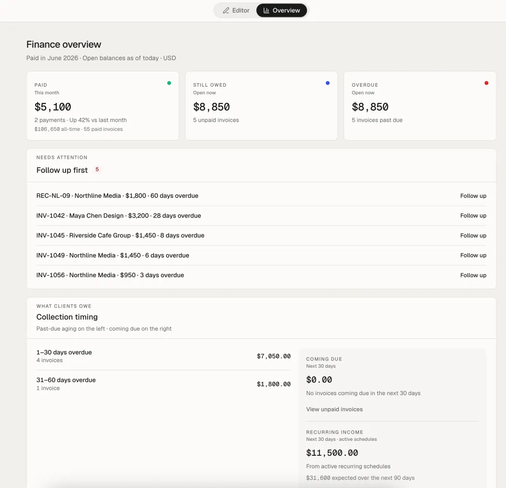Click the Paid $5,100 amount
Screen dimensions: 506x488
tap(53, 107)
